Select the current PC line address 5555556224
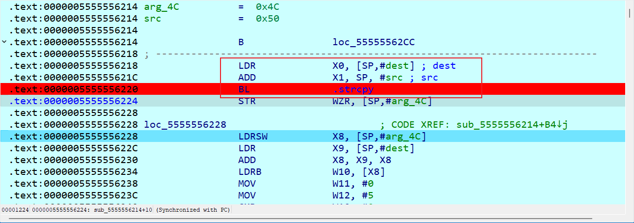 74,101
